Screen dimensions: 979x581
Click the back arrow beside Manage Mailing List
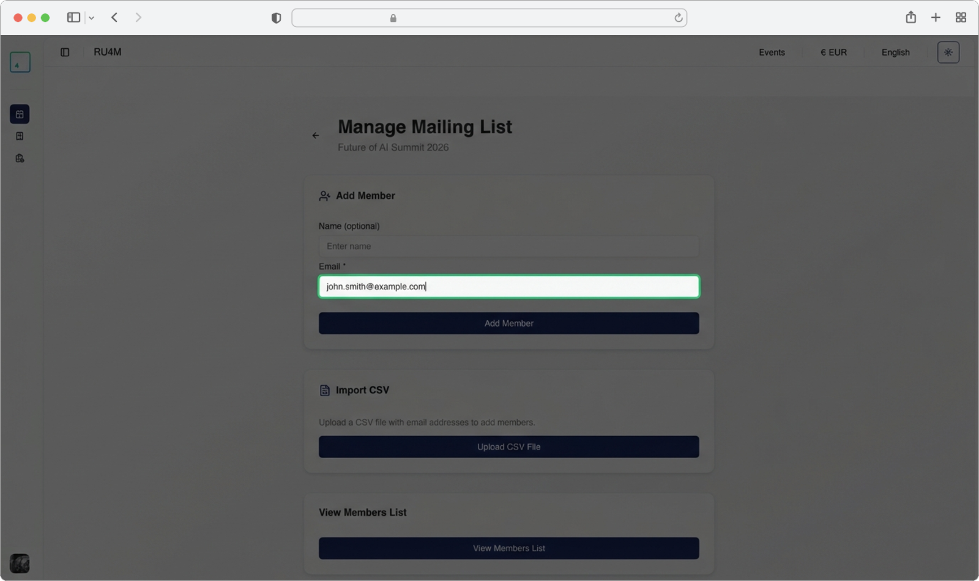[316, 136]
